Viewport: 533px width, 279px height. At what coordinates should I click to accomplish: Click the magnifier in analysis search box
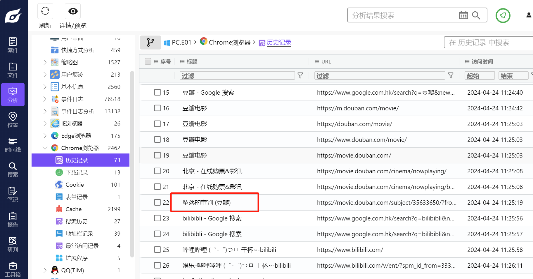pyautogui.click(x=476, y=15)
